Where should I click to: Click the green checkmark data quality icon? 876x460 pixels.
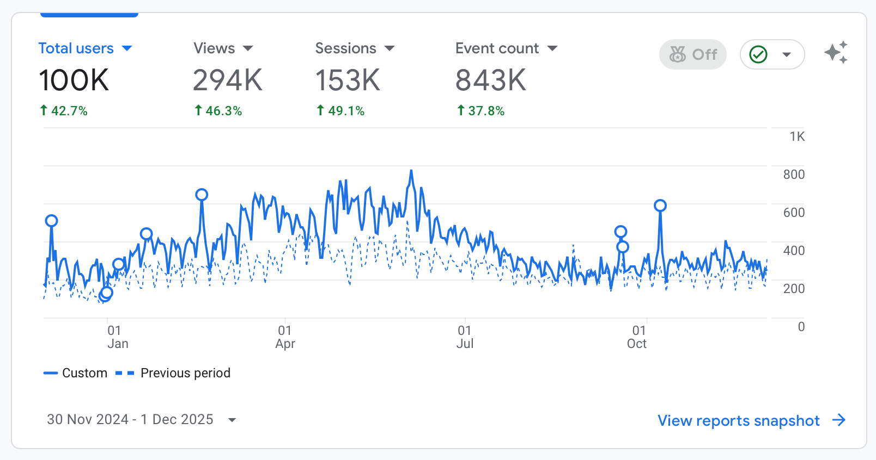758,54
